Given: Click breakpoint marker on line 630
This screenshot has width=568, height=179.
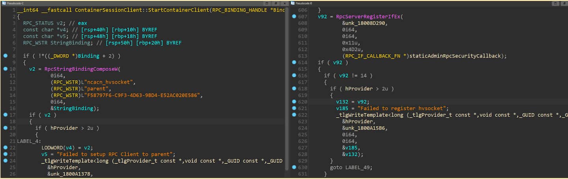Looking at the screenshot, I should point(294,167).
